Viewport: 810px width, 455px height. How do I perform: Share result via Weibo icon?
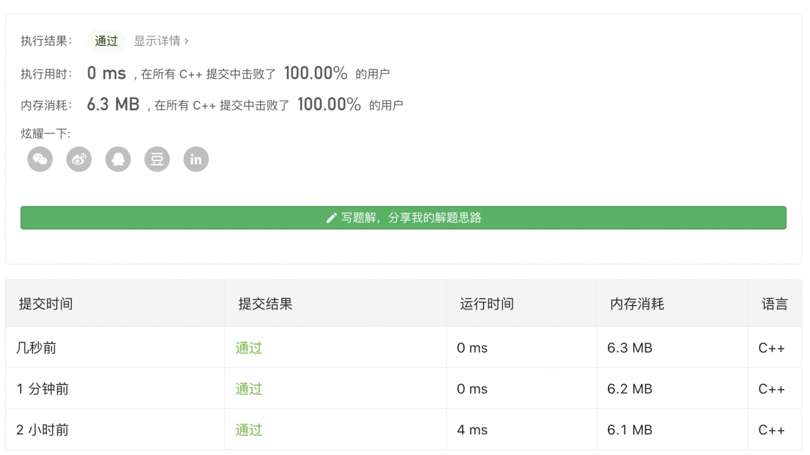[79, 159]
